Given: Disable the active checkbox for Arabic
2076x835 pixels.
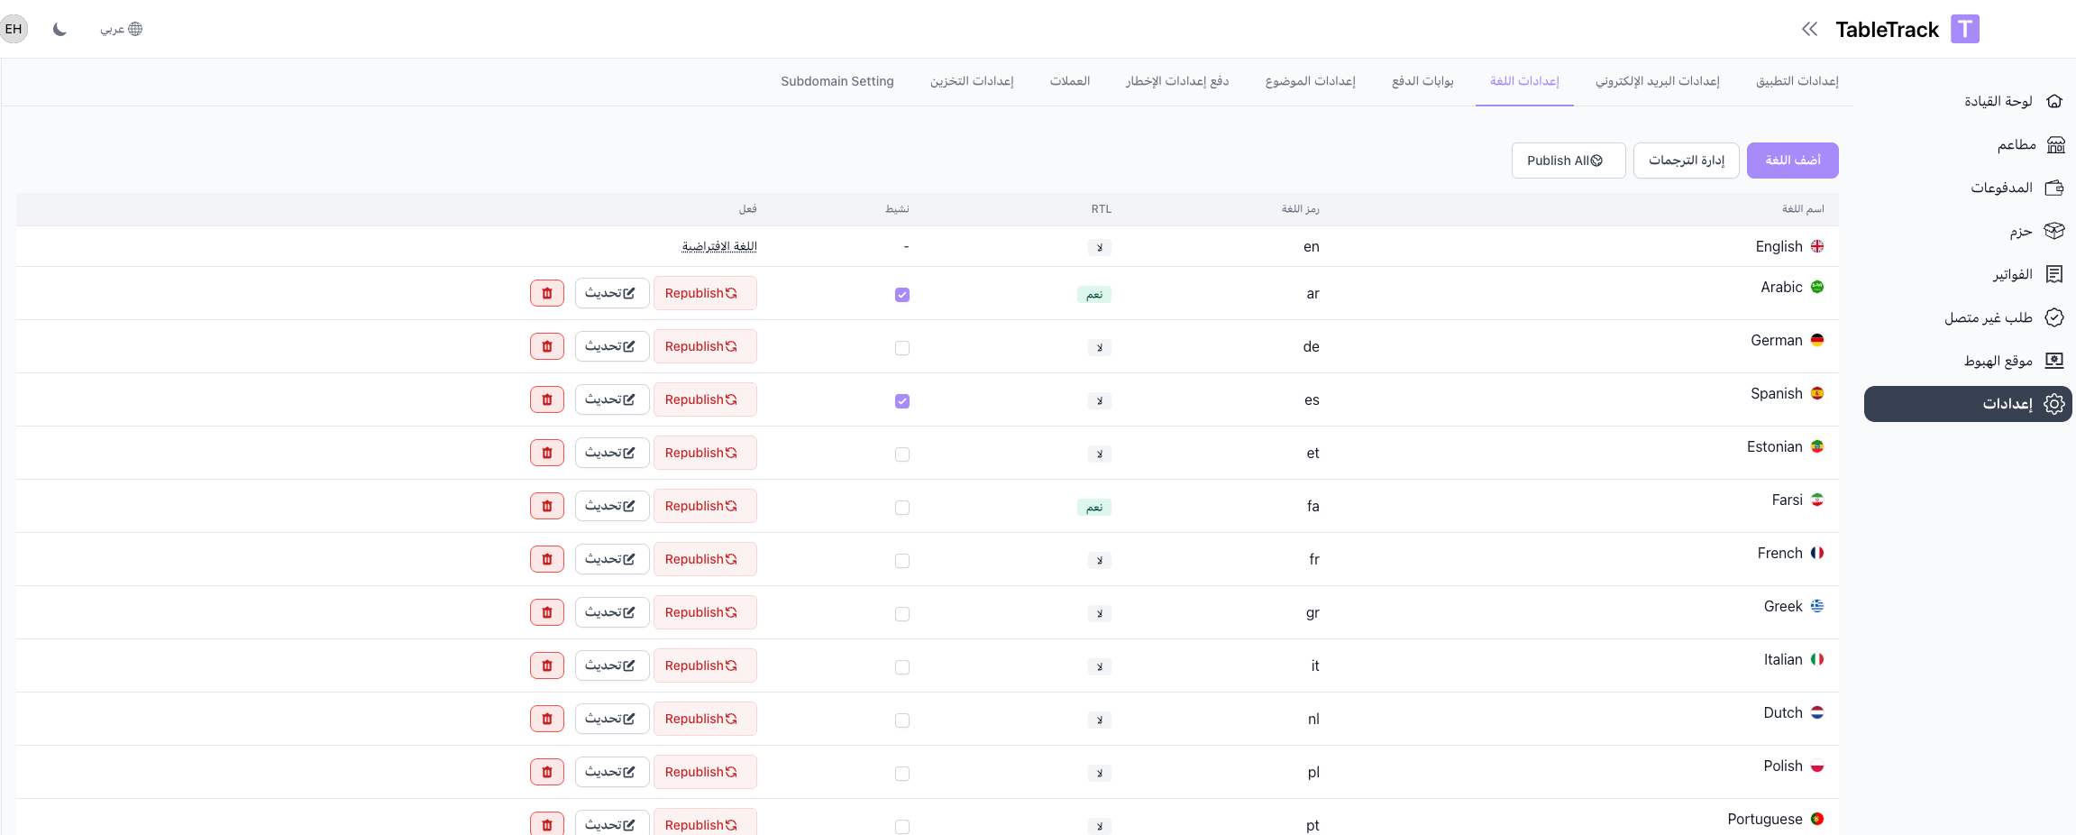Looking at the screenshot, I should (902, 295).
